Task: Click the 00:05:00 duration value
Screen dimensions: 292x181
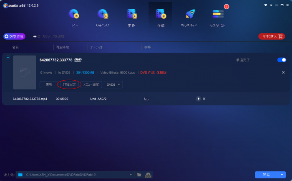Action: point(62,99)
